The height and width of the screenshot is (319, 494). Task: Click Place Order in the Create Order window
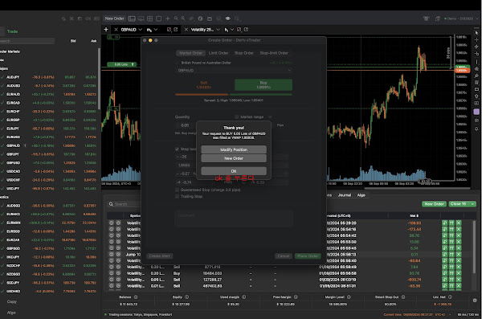click(x=308, y=256)
